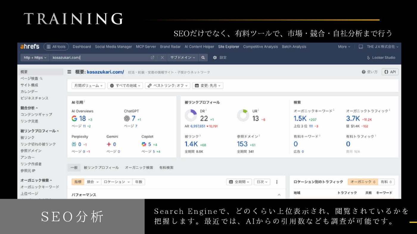The height and width of the screenshot is (234, 417).
Task: Open 参照ドメイン in sidebar
Action: click(31, 151)
